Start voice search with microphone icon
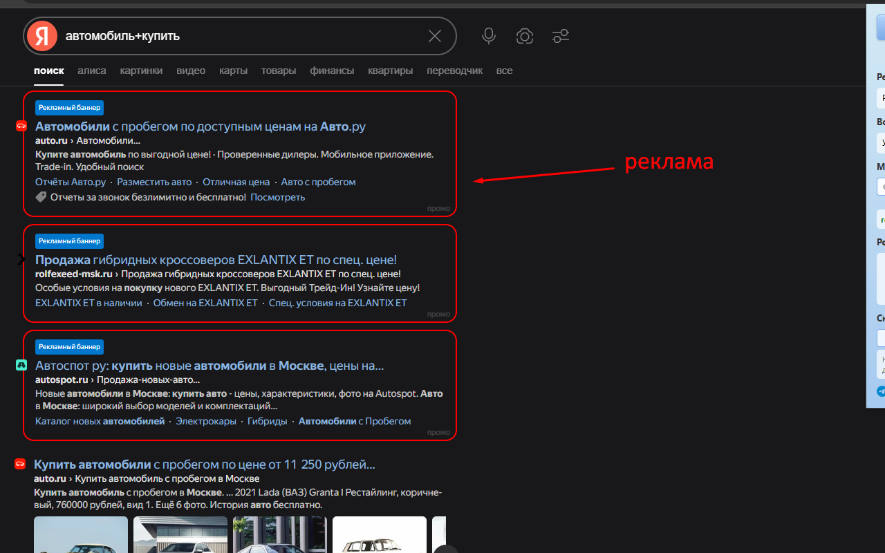Viewport: 885px width, 553px height. [x=489, y=36]
